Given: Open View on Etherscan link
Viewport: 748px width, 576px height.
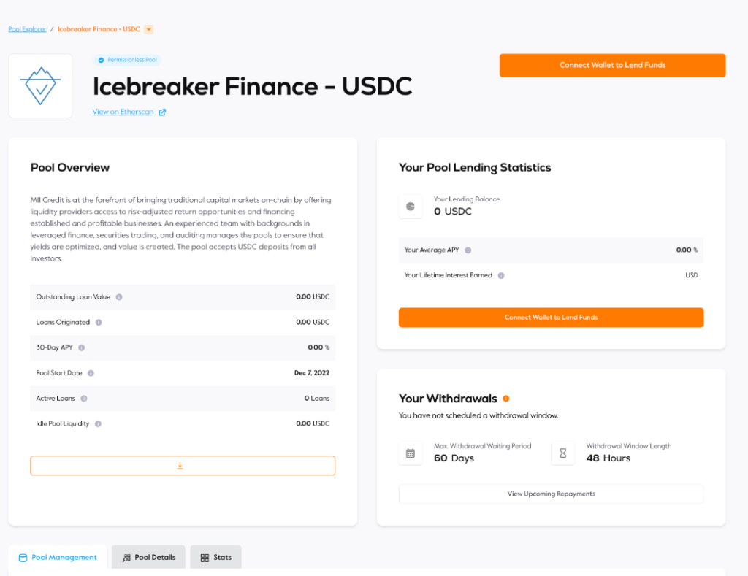Looking at the screenshot, I should point(123,112).
